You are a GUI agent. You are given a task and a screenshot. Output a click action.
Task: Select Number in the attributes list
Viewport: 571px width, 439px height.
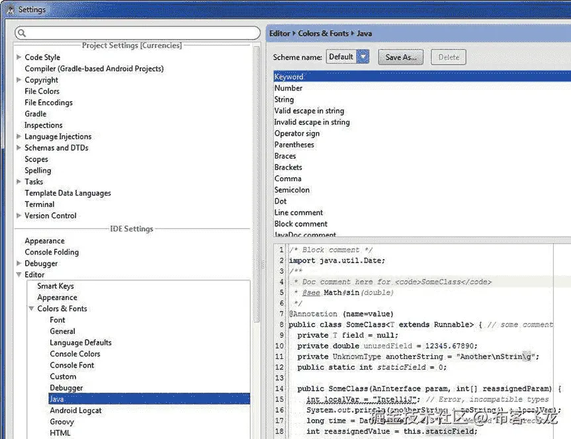click(x=288, y=88)
